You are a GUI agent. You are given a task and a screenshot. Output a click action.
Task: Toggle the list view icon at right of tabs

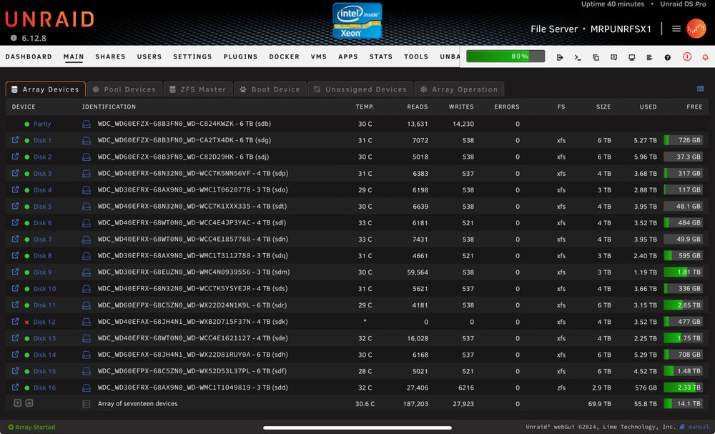[x=701, y=89]
